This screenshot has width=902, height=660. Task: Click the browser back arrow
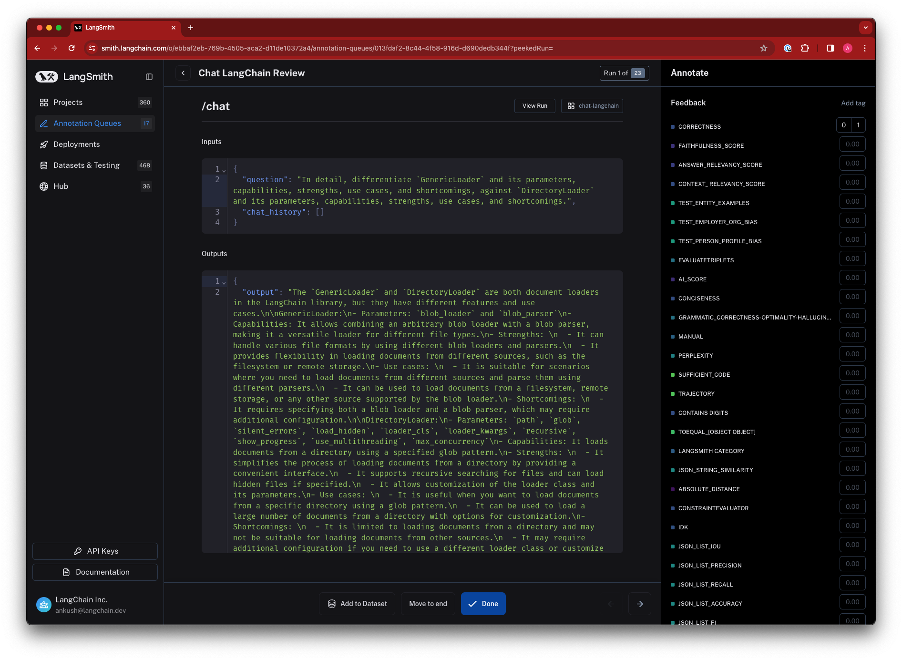click(x=37, y=48)
